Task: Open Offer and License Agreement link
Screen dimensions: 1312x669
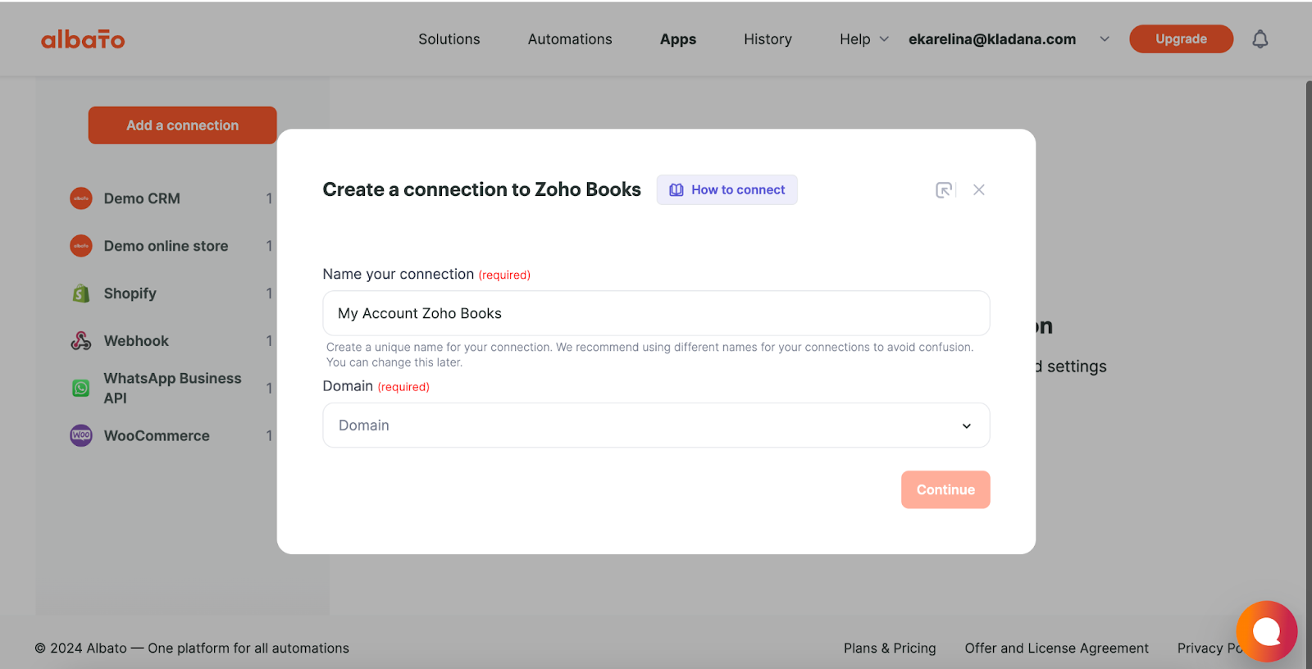Action: click(1056, 649)
